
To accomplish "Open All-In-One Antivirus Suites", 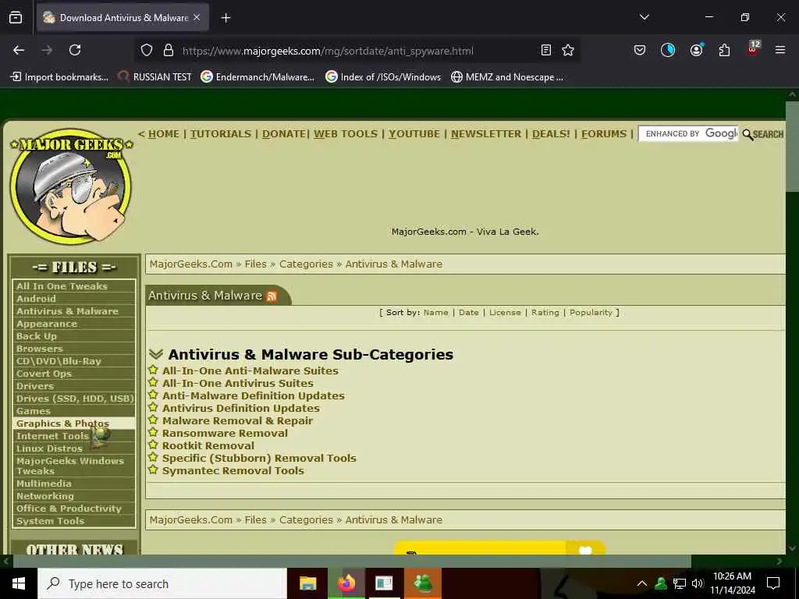I will (x=238, y=383).
